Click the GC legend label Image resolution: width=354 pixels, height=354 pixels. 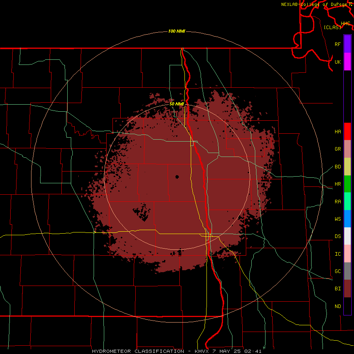point(337,271)
